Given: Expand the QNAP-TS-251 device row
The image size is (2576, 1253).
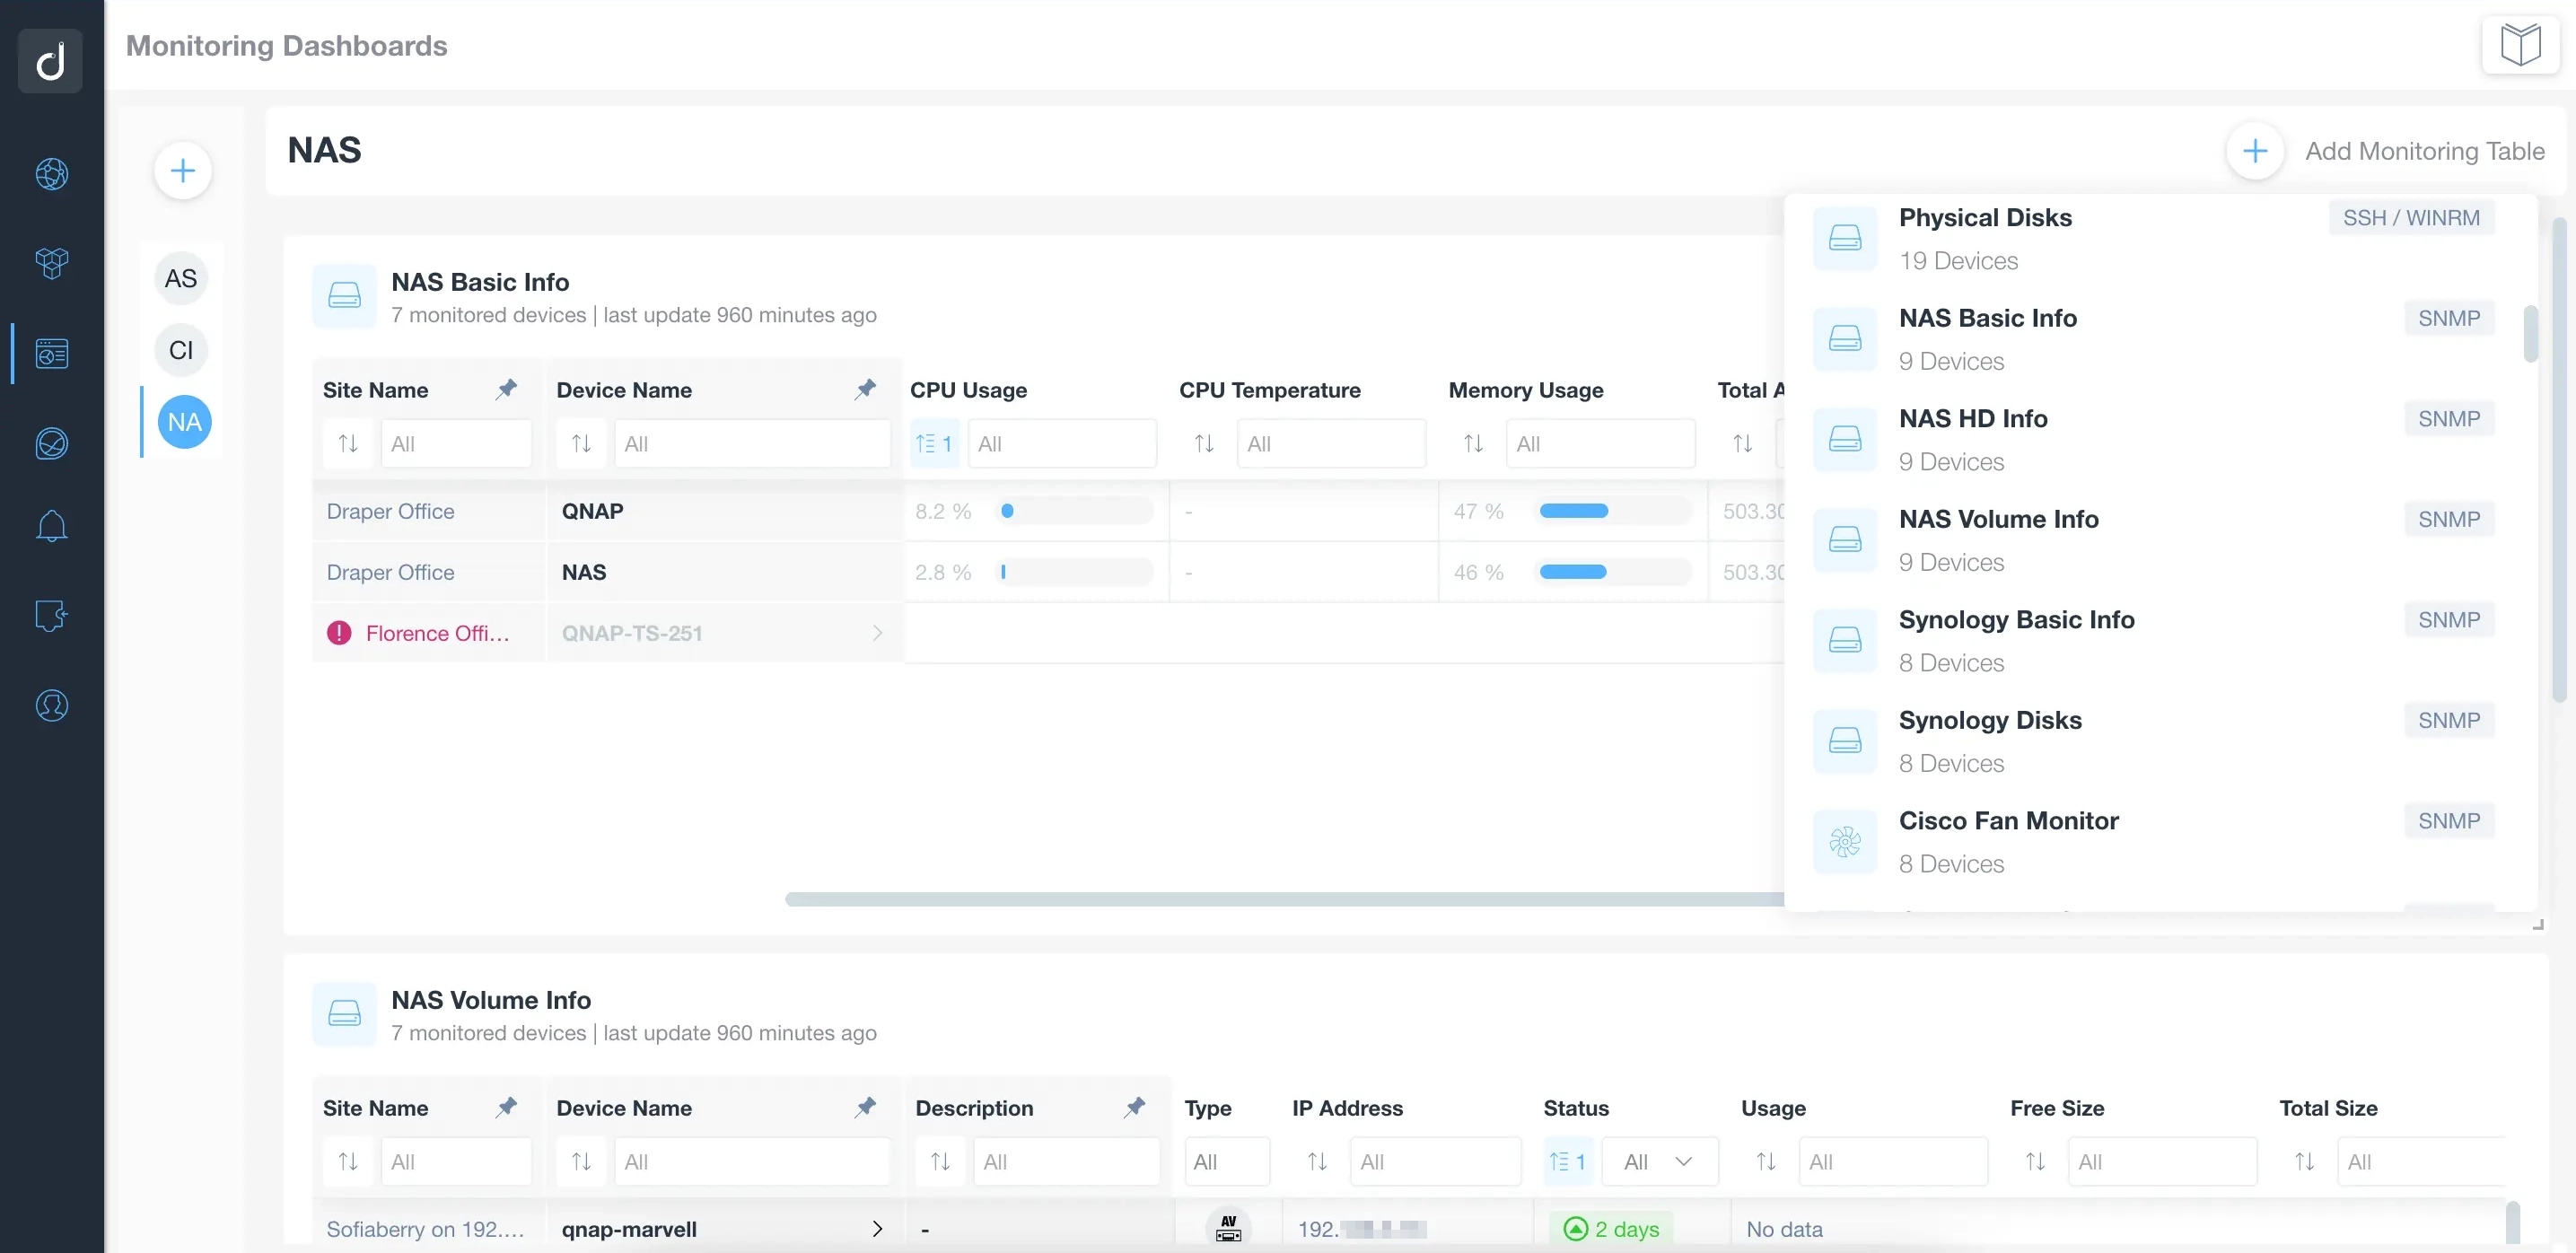Looking at the screenshot, I should [877, 632].
